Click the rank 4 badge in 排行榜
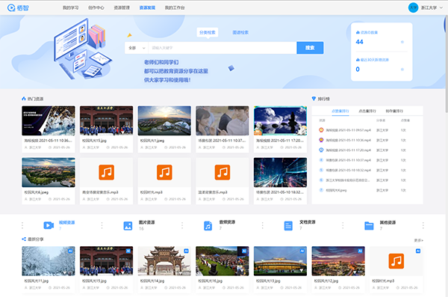The height and width of the screenshot is (297, 448). (x=321, y=160)
